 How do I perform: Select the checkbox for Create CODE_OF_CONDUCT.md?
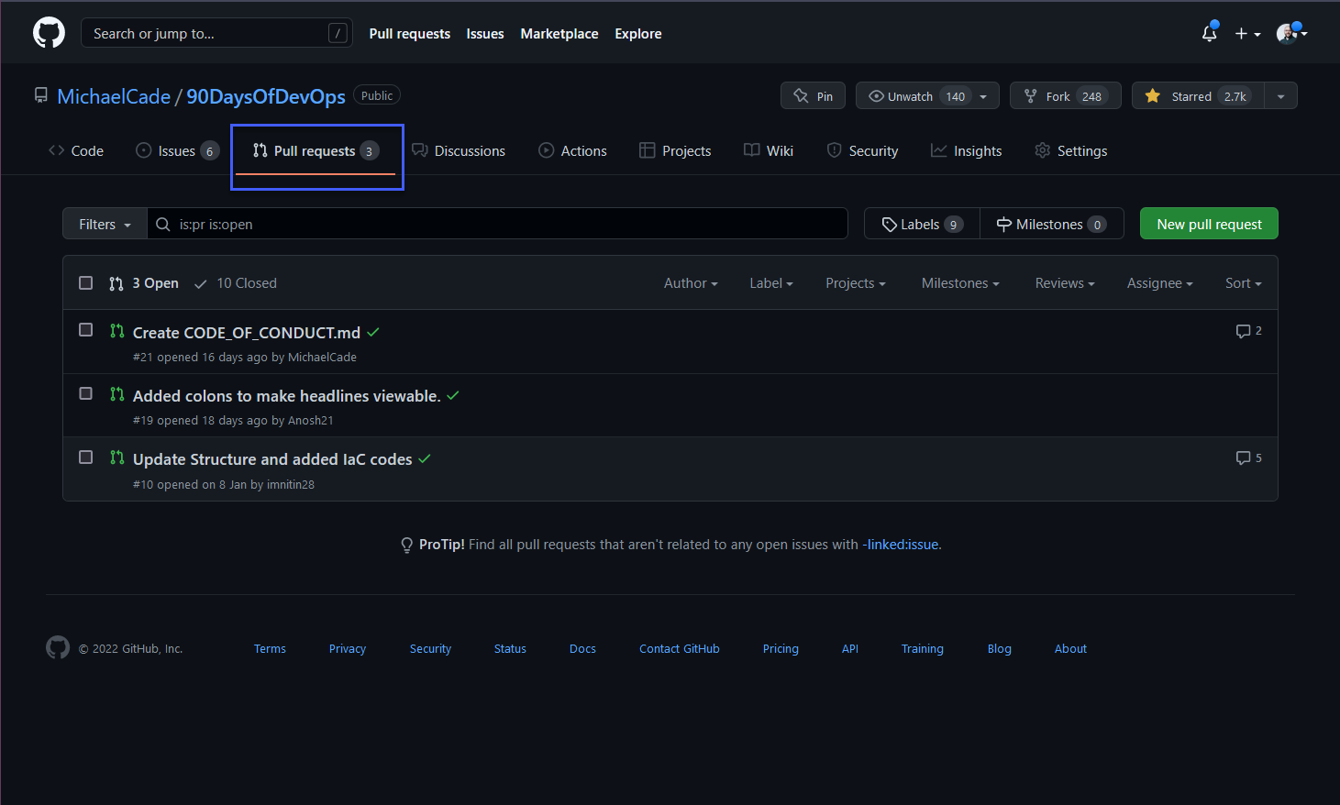(85, 329)
